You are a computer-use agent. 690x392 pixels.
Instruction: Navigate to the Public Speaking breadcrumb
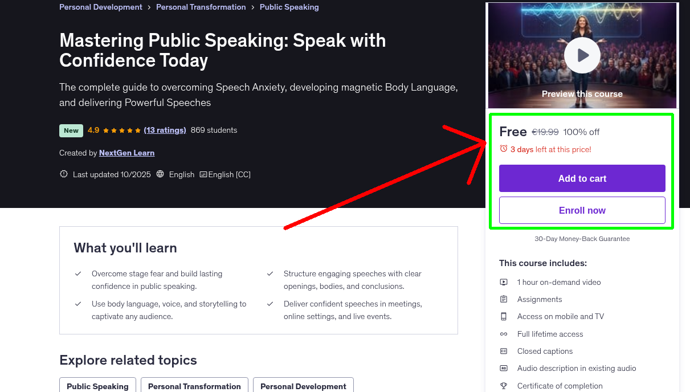tap(289, 7)
